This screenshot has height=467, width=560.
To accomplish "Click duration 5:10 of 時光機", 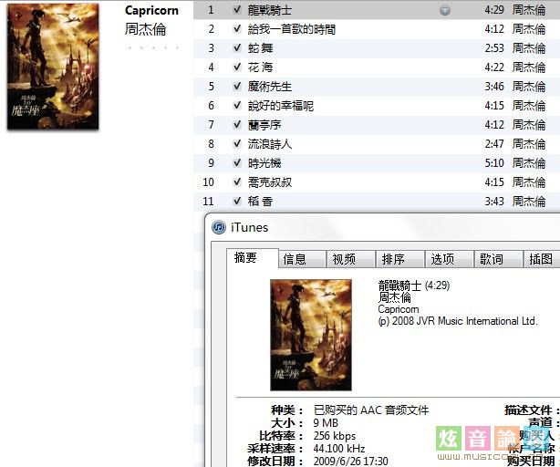I will point(494,162).
